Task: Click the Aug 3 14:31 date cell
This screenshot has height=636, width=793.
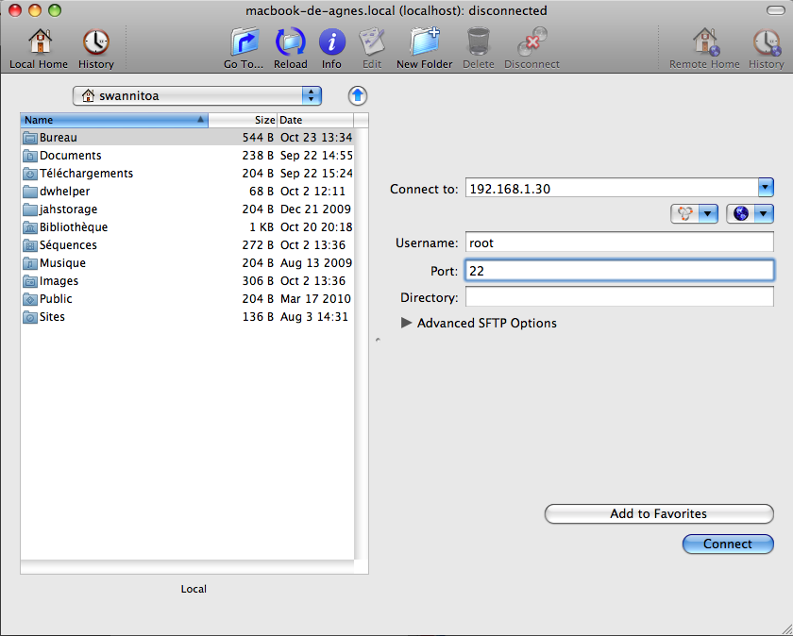Action: (x=314, y=317)
